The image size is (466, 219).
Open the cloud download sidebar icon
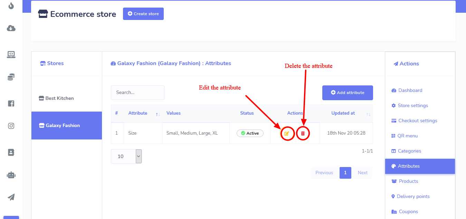(x=11, y=28)
